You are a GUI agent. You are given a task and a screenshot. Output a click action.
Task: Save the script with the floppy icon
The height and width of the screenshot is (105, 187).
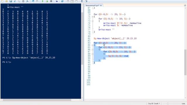(11, 1)
